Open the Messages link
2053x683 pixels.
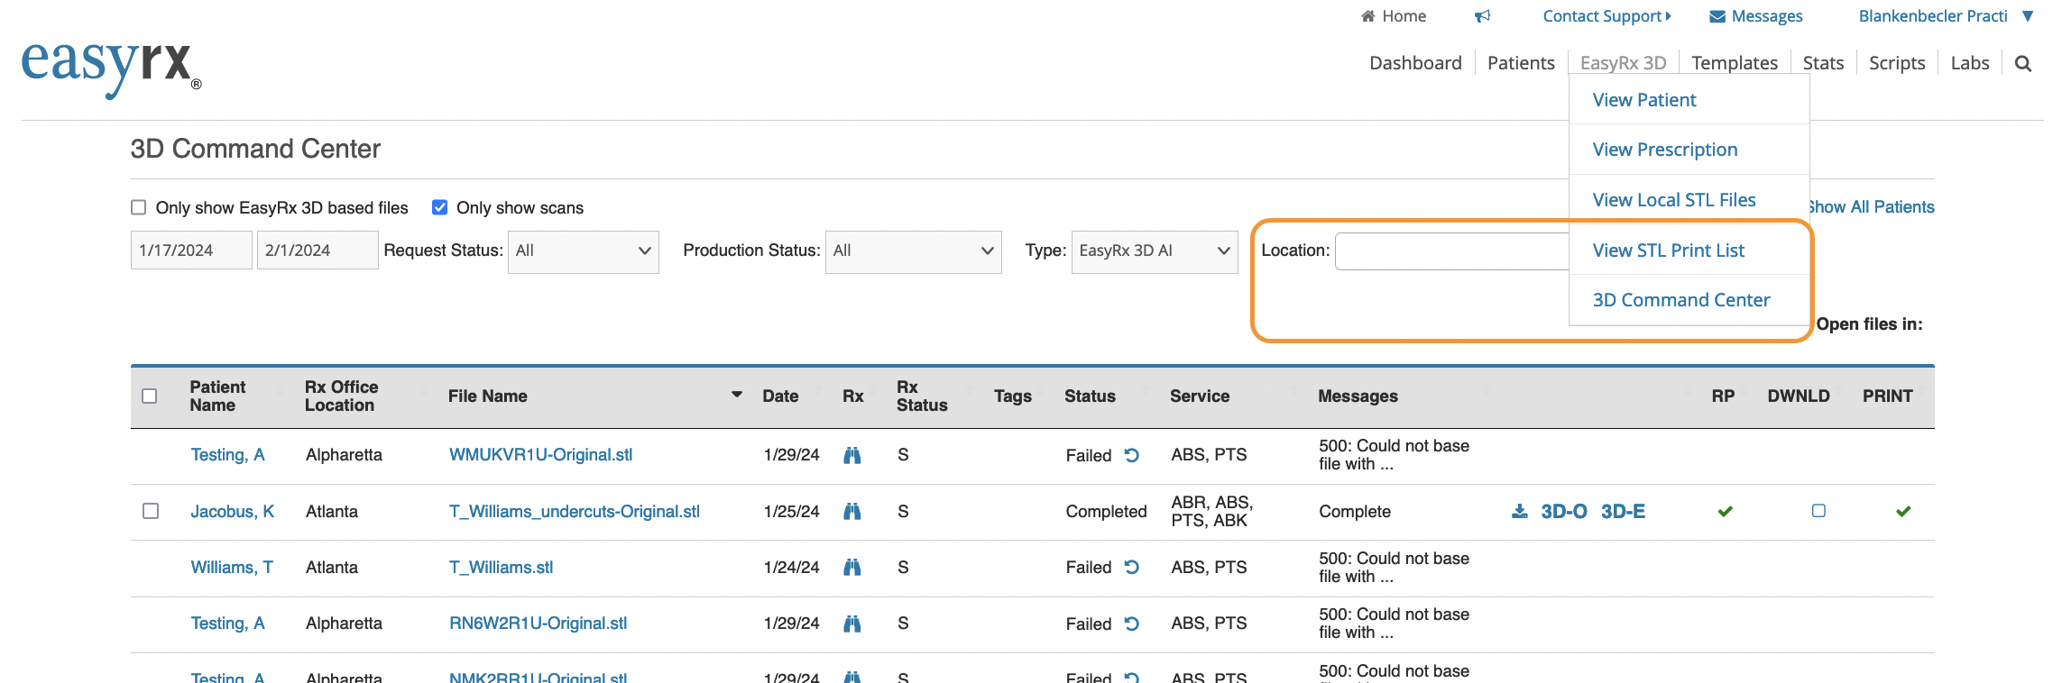1767,16
